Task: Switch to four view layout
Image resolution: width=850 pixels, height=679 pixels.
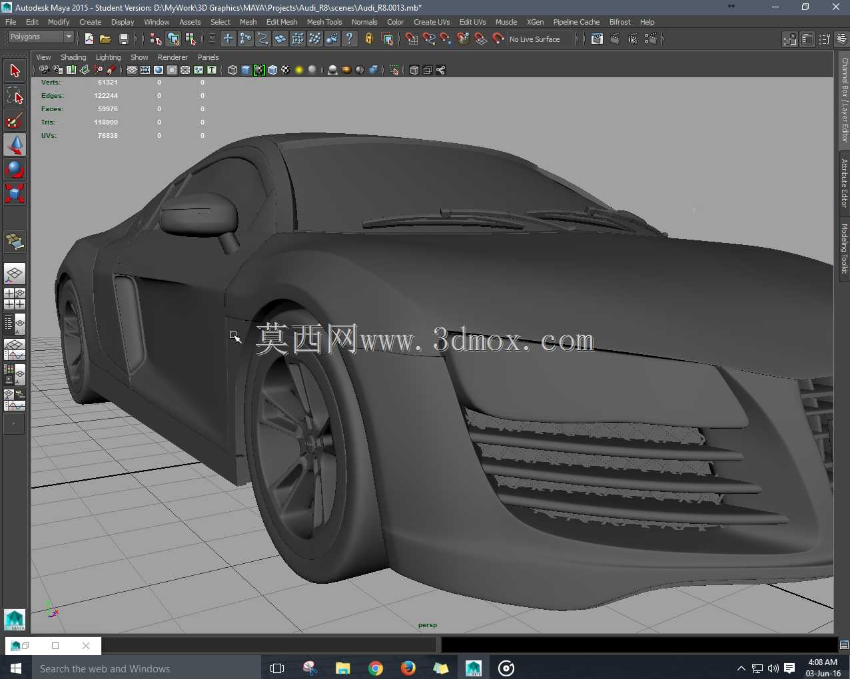Action: [x=15, y=299]
